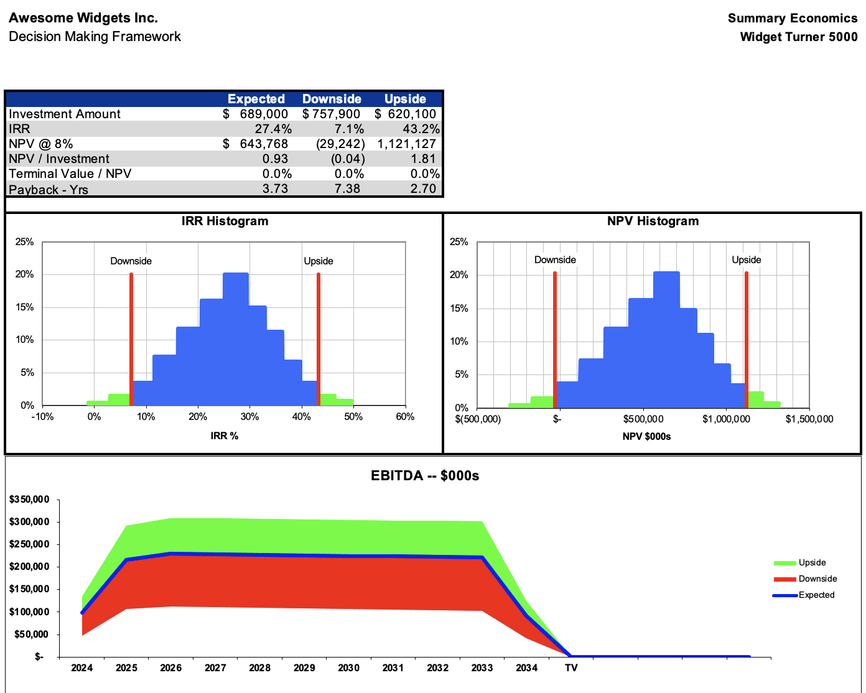This screenshot has height=693, width=866.
Task: Select the Expected legend label
Action: coord(817,595)
